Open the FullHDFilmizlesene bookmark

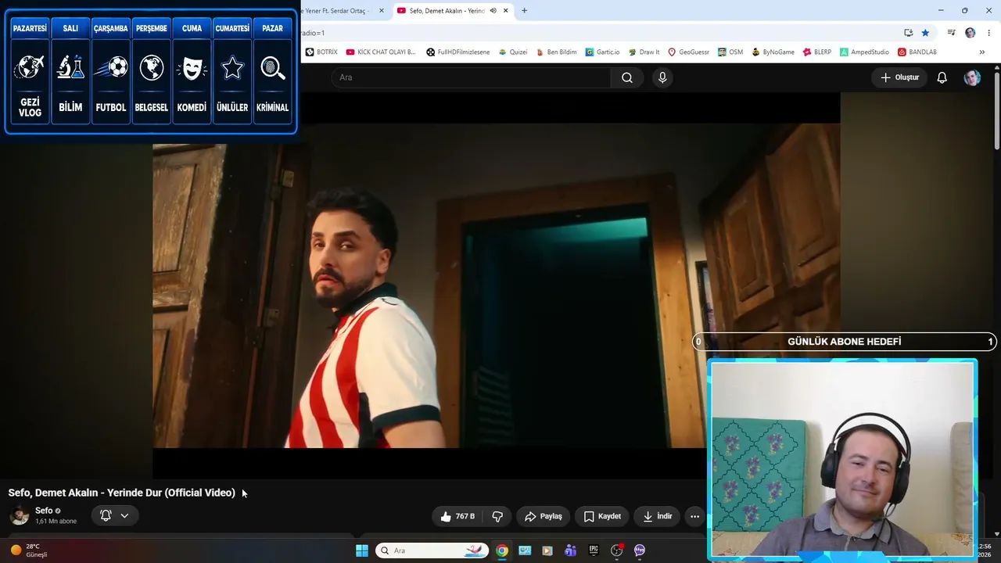click(457, 52)
